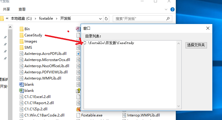Expand the address bar history dropdown
This screenshot has height=120, width=222.
coord(100,19)
